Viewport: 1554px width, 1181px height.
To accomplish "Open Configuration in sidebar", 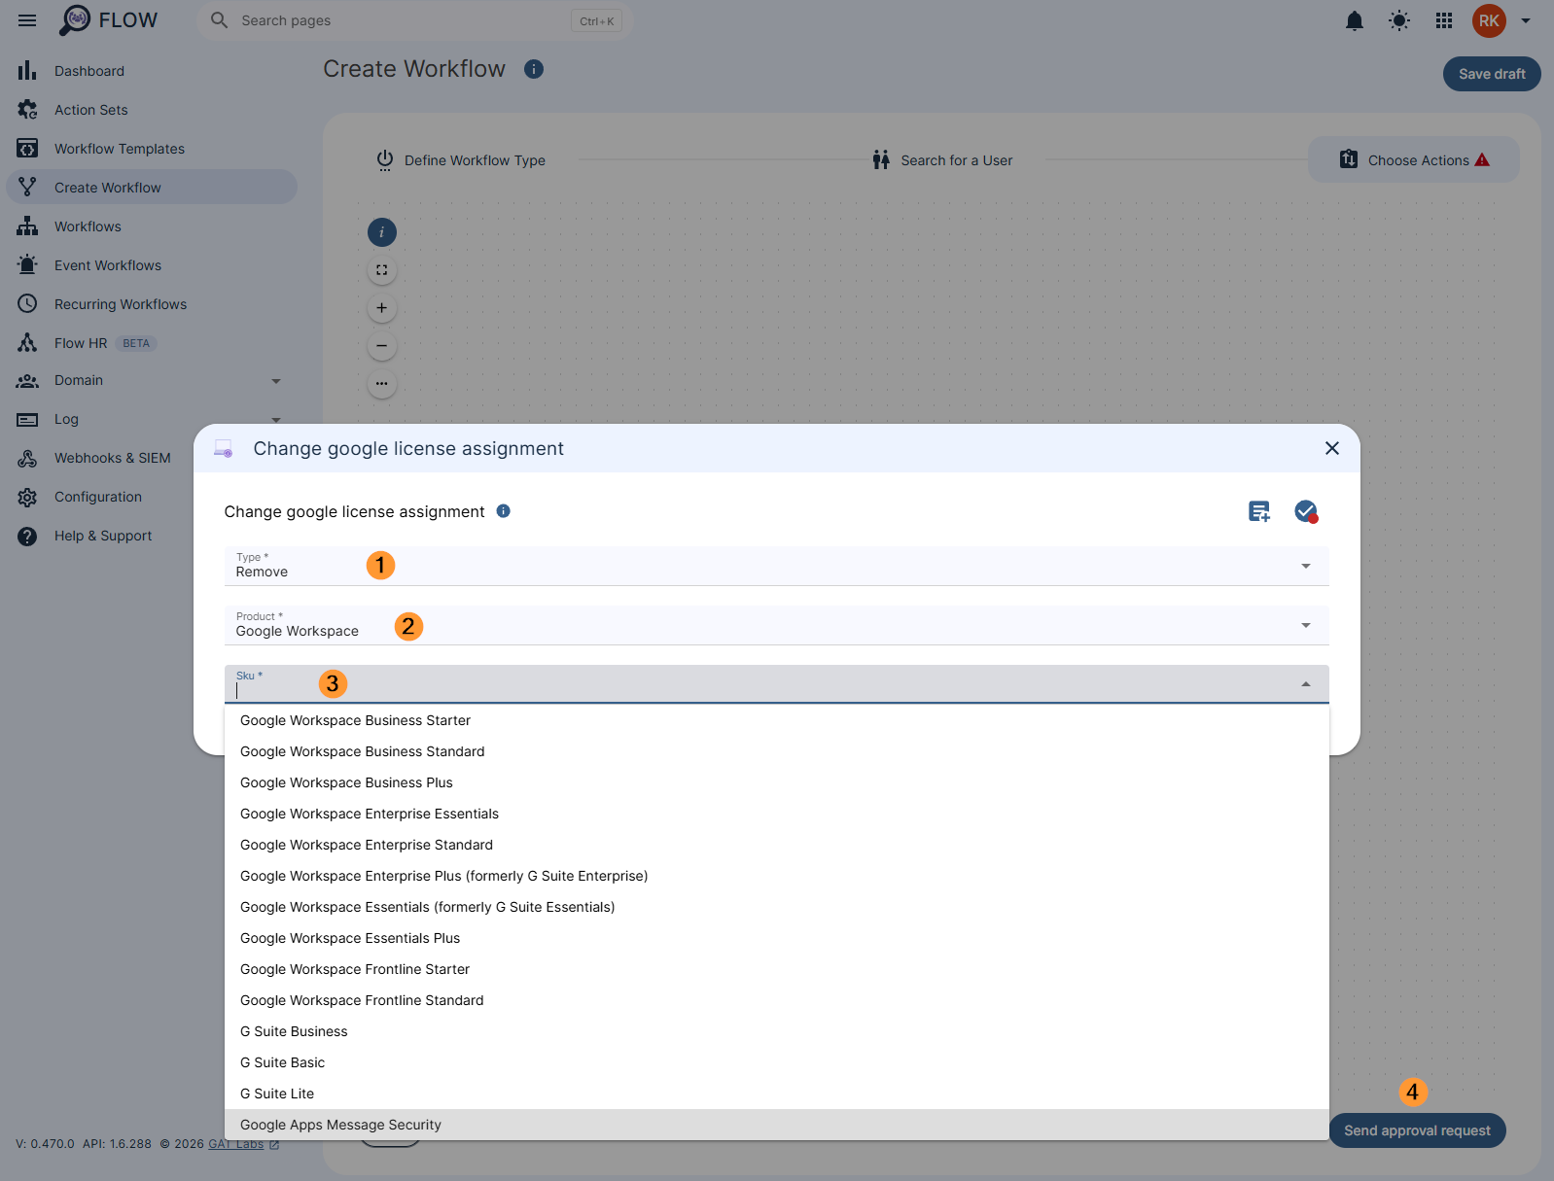I will [x=97, y=497].
